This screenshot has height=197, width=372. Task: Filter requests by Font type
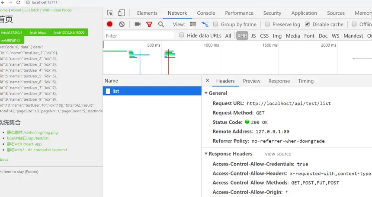pyautogui.click(x=309, y=36)
